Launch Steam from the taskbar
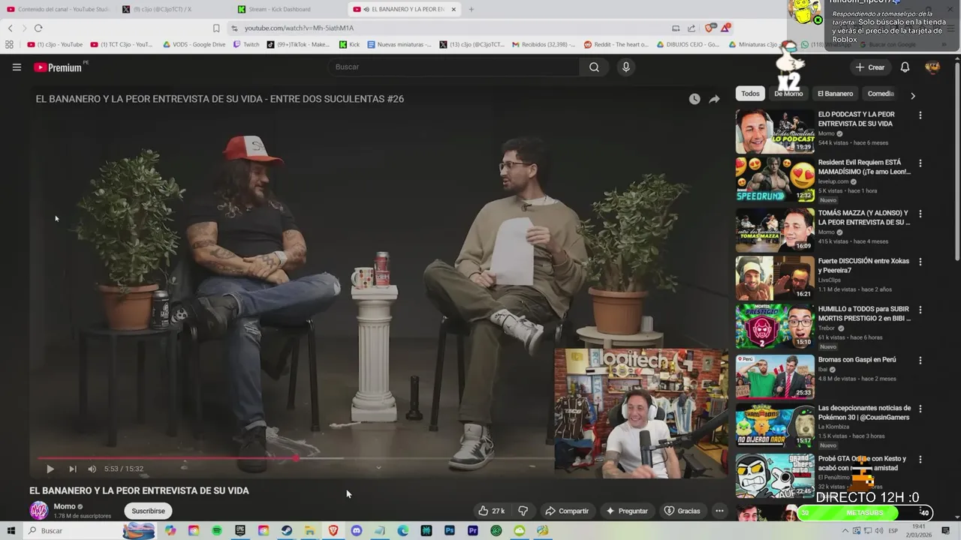The width and height of the screenshot is (961, 540). click(x=287, y=530)
